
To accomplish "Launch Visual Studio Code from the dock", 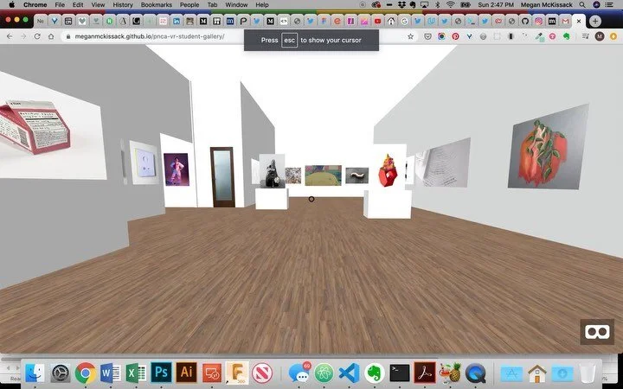I will pyautogui.click(x=350, y=373).
